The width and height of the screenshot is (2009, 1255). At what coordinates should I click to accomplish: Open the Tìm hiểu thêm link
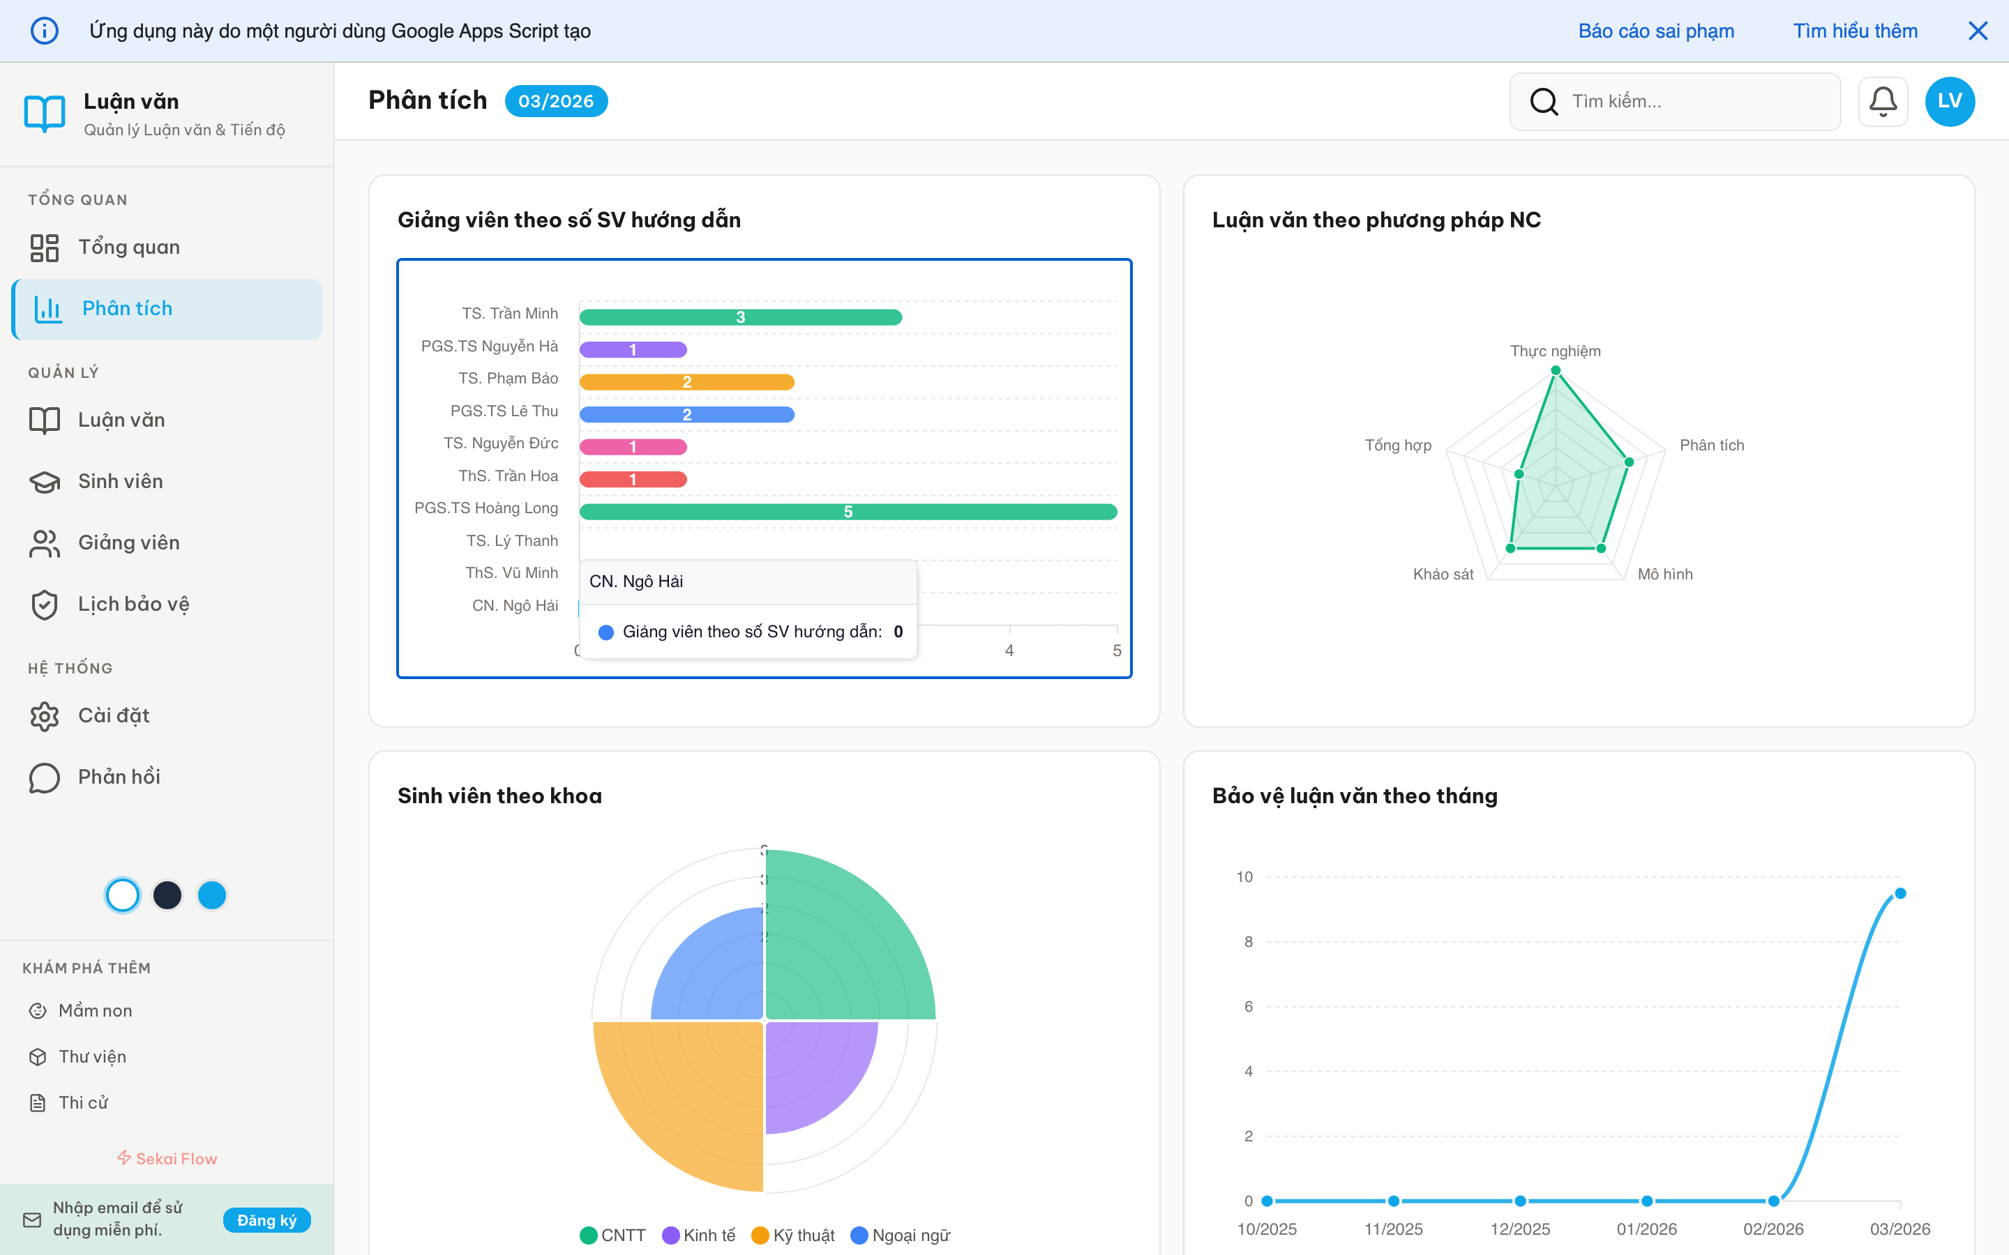[x=1855, y=31]
